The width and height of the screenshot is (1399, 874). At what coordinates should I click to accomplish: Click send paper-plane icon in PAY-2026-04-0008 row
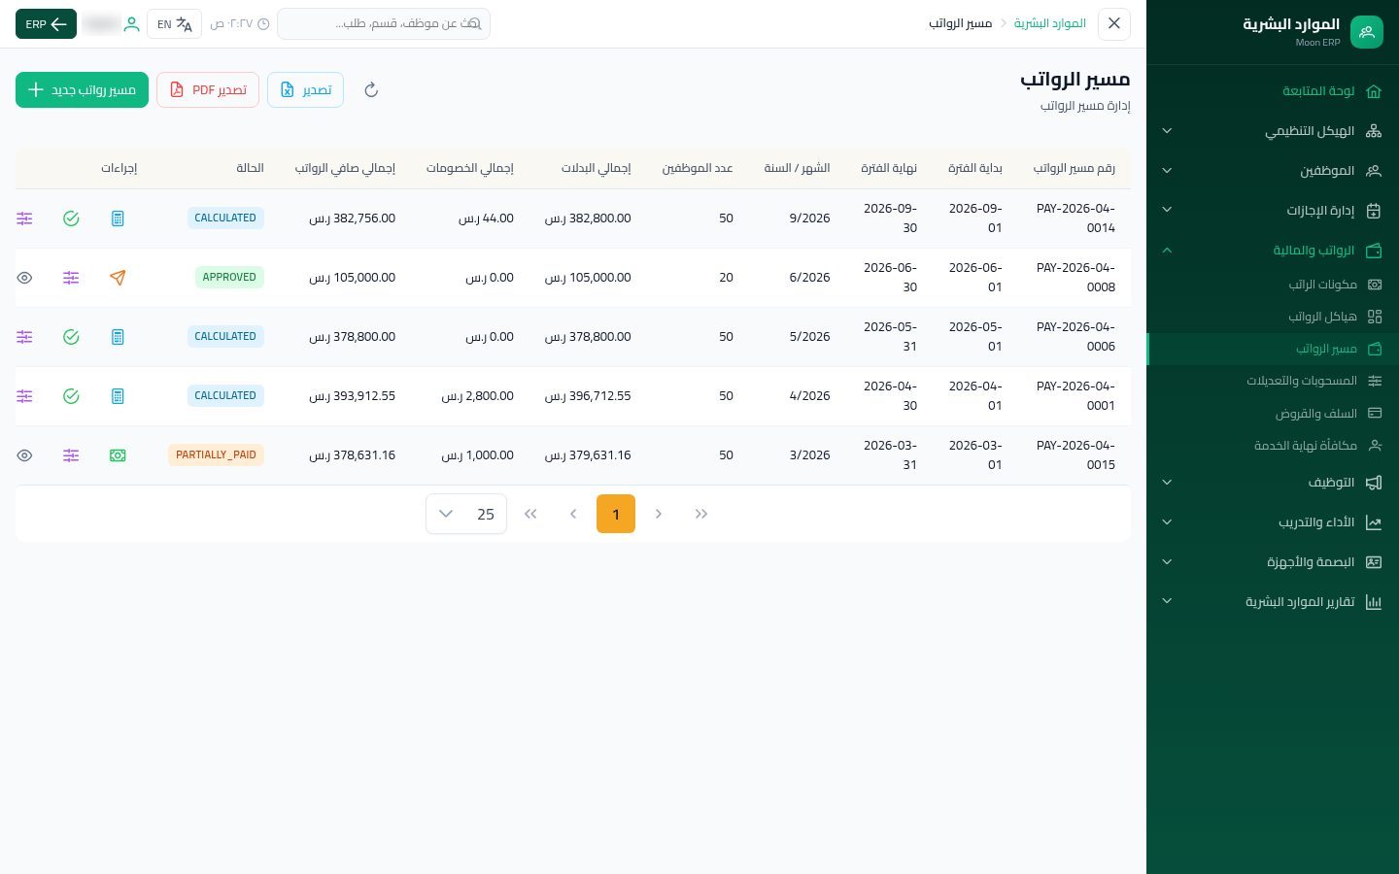(x=118, y=278)
